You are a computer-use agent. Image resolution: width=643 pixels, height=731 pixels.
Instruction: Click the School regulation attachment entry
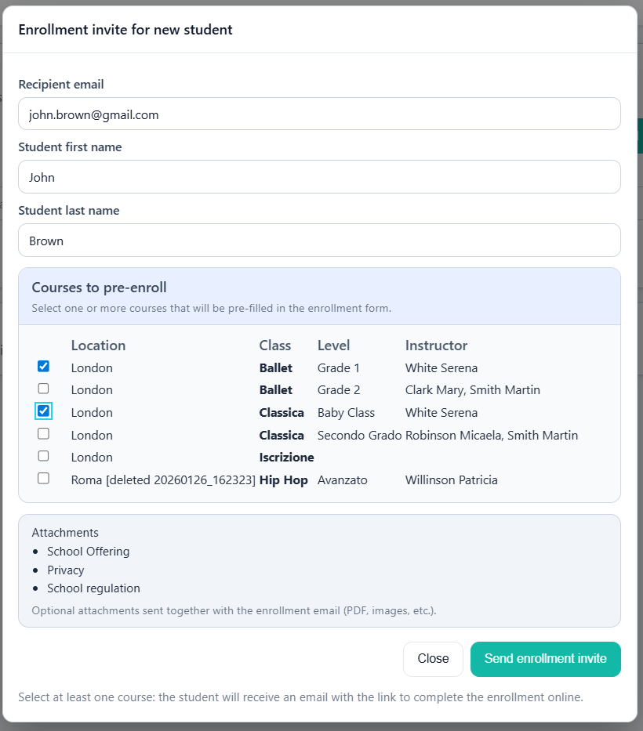pos(93,588)
